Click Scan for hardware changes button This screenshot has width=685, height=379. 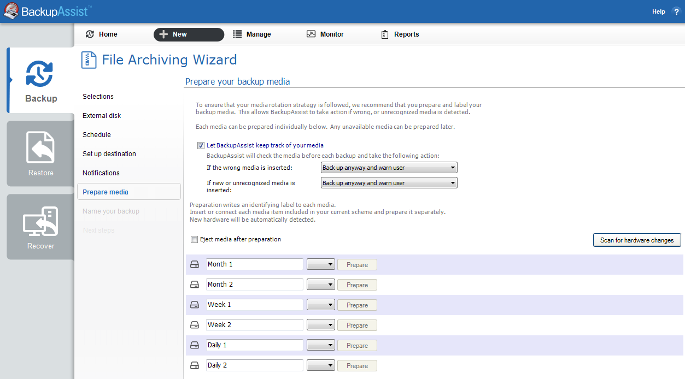(x=637, y=240)
